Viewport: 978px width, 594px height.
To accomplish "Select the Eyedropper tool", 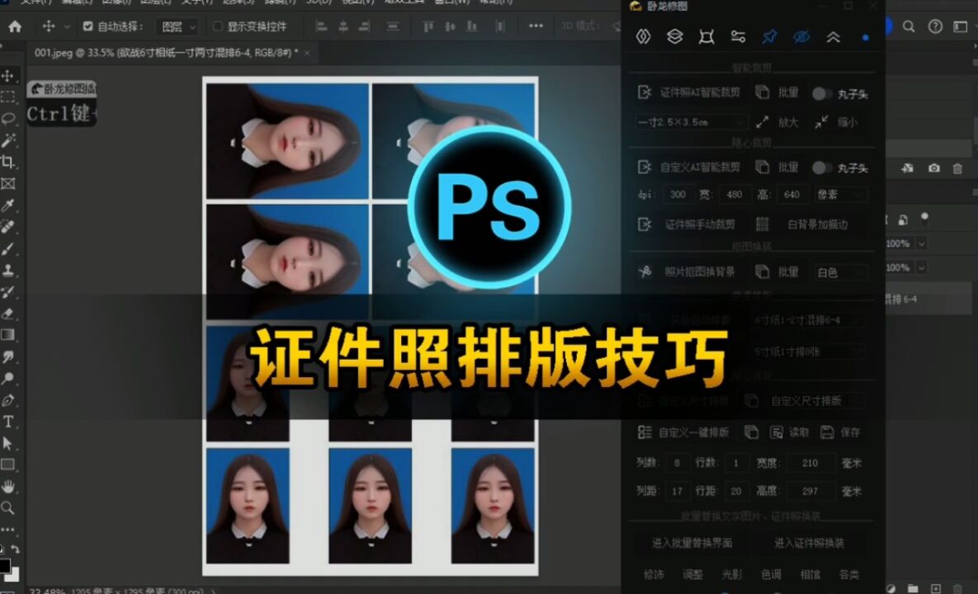I will [8, 205].
